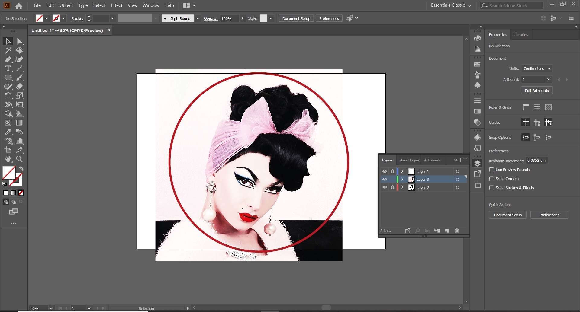
Task: Click the Fill swatch in the Tools panel
Action: coord(9,173)
